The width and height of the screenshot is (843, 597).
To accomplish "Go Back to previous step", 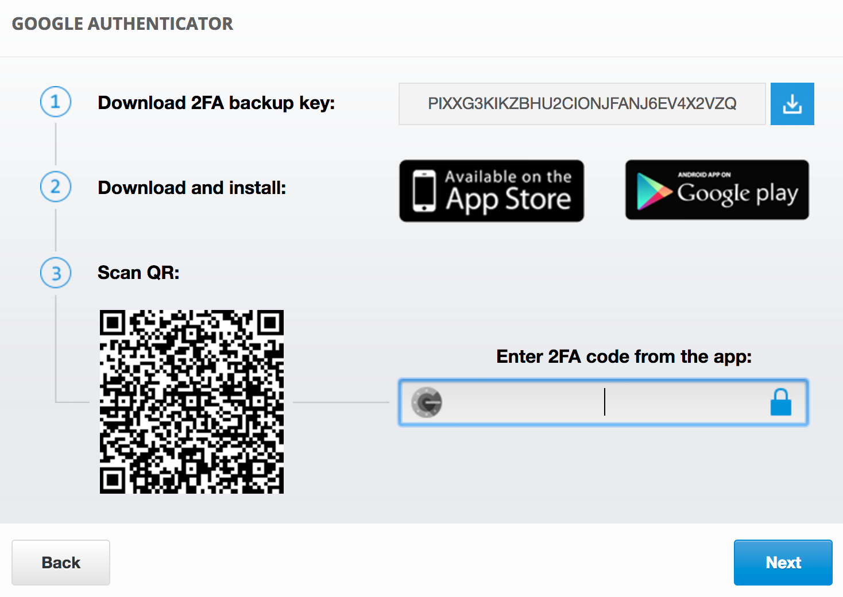I will click(x=61, y=563).
